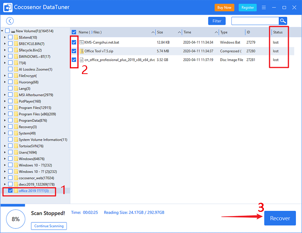Click the MSI Afterburner folder icon

pyautogui.click(x=16, y=95)
